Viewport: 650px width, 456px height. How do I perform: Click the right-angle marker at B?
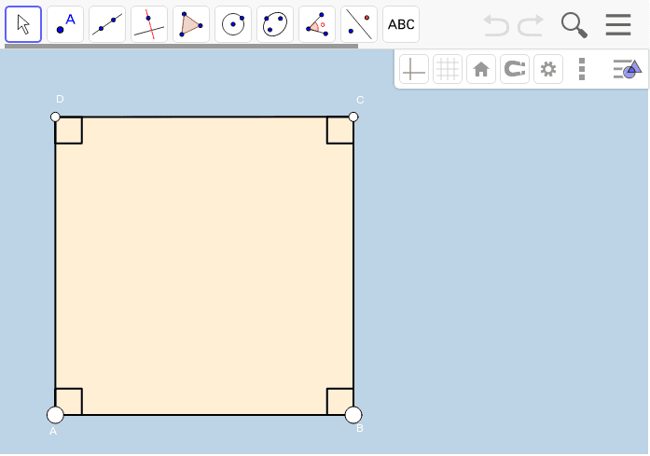(340, 401)
